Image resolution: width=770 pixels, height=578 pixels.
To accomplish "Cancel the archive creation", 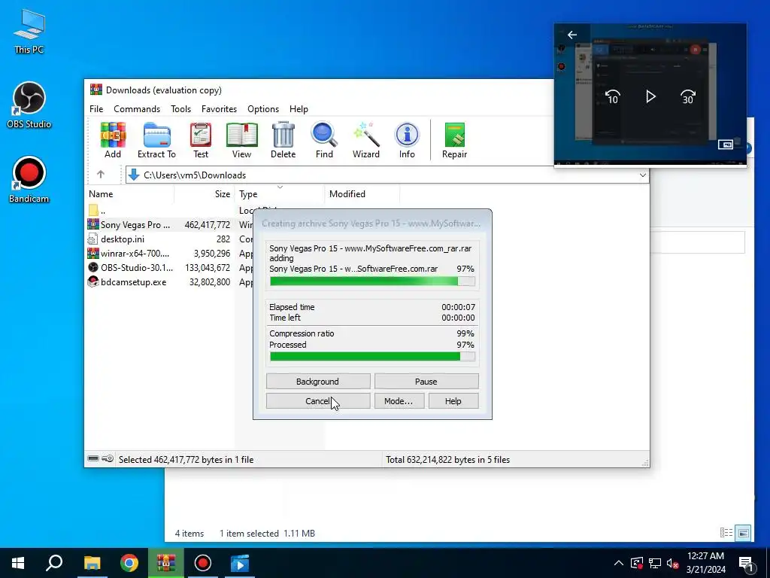I will (318, 401).
